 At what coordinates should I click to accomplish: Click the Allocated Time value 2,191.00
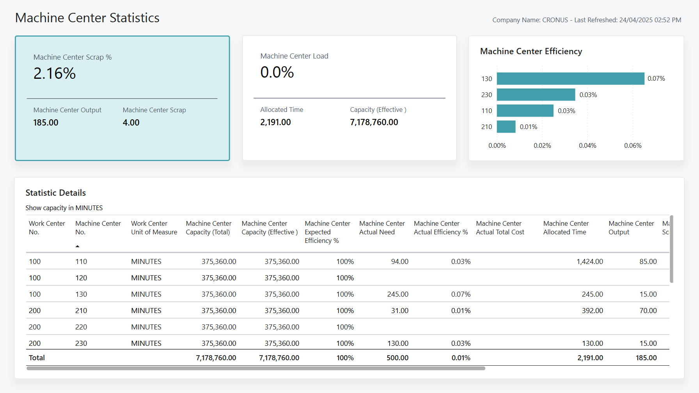(x=275, y=122)
